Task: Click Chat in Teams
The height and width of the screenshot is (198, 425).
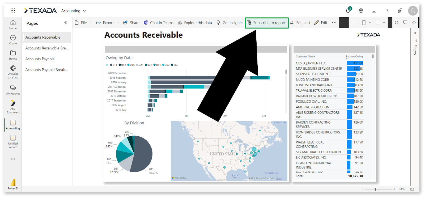Action: (x=159, y=23)
